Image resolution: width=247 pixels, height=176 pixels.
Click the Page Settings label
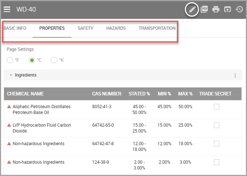coord(21,49)
